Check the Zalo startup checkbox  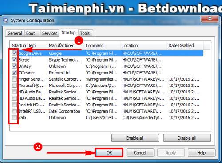pos(14,117)
